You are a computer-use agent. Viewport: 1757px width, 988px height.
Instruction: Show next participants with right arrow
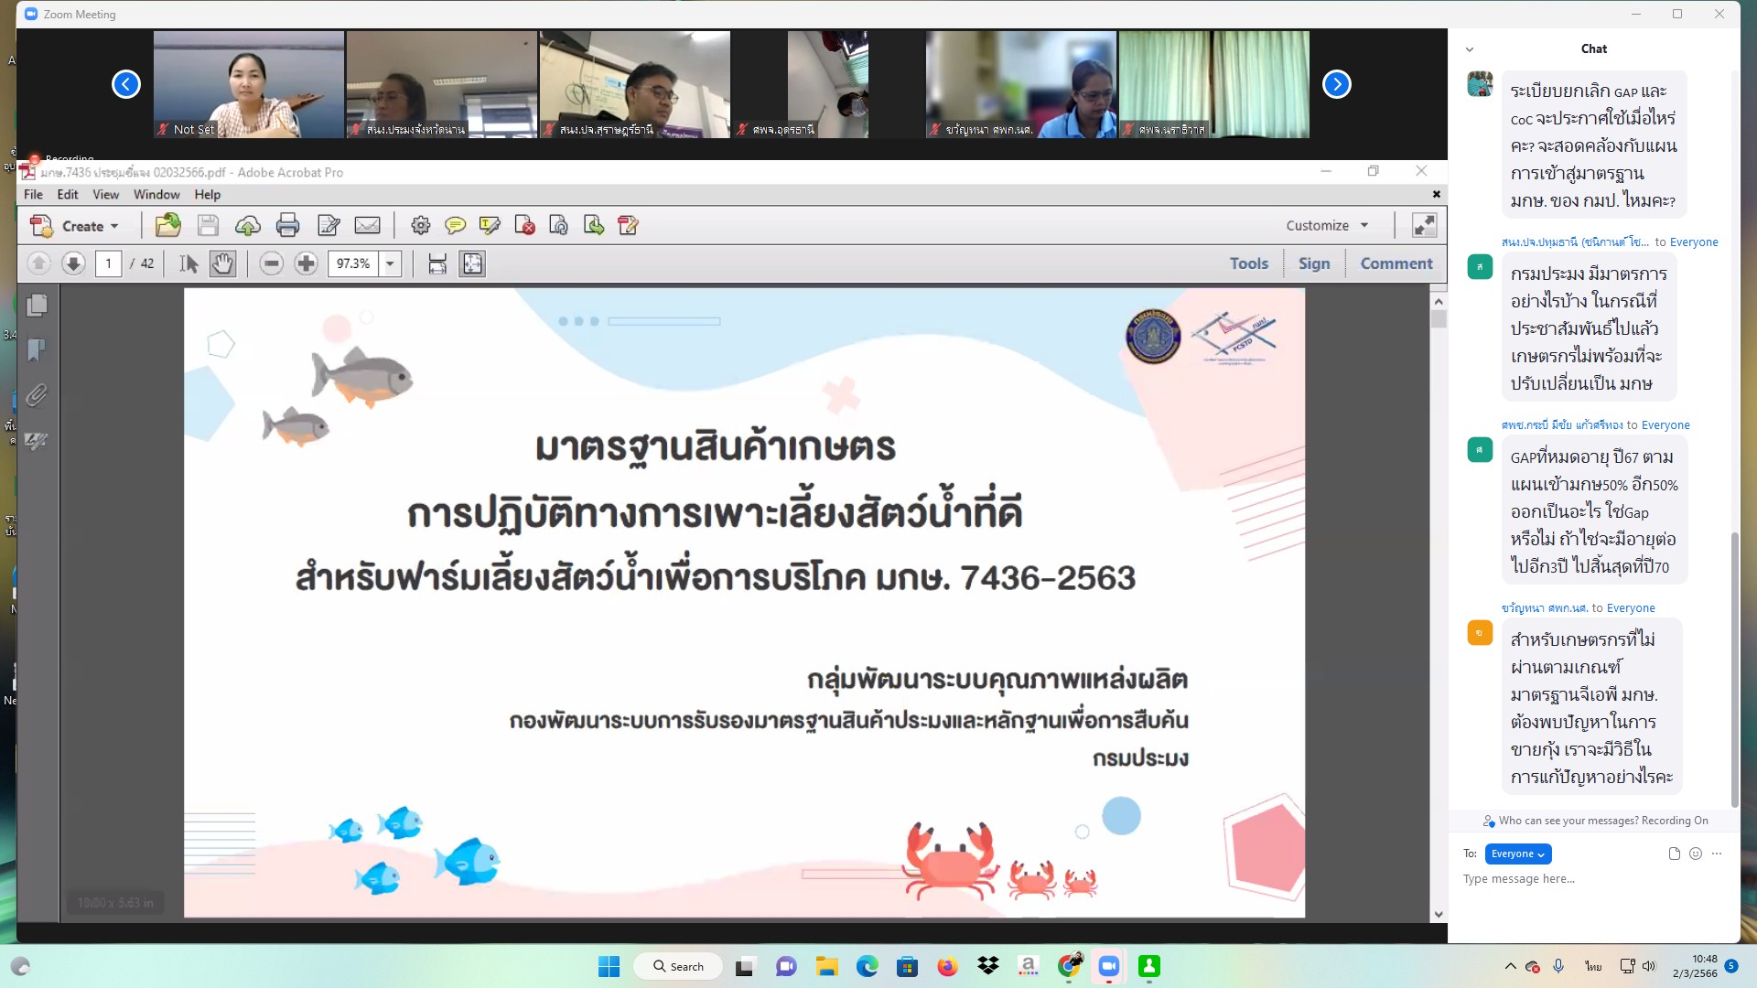1336,84
